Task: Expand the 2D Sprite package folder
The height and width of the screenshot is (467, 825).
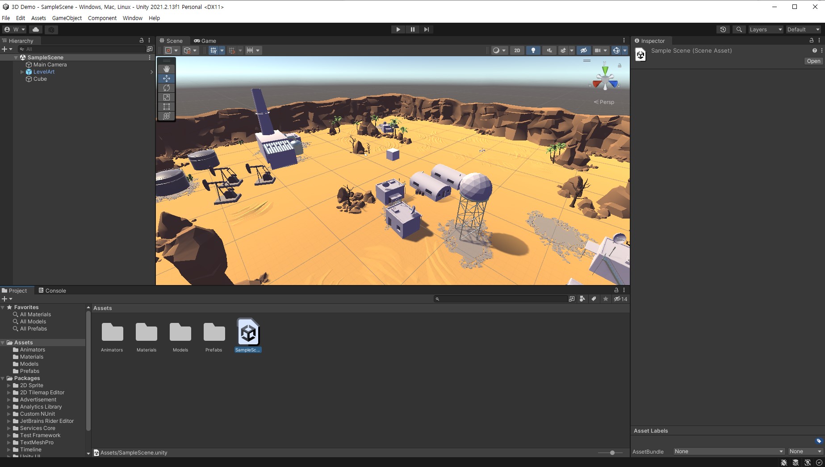Action: coord(9,385)
